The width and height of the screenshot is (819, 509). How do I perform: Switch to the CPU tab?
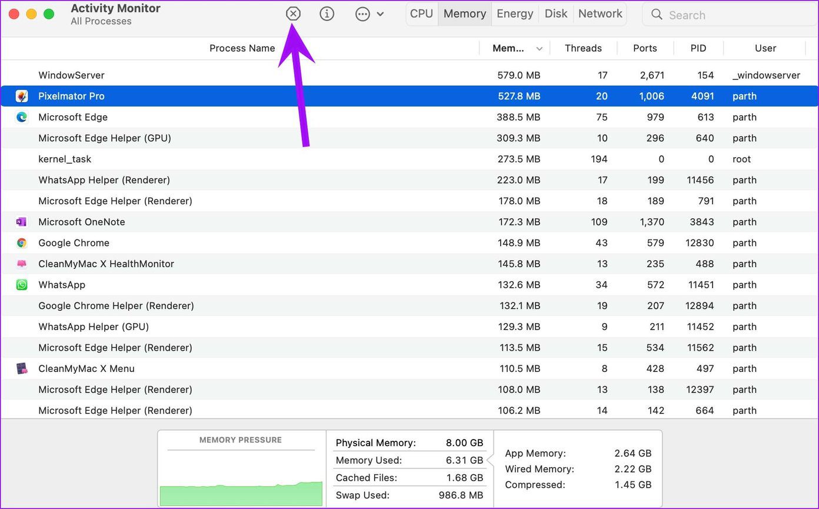[x=421, y=14]
